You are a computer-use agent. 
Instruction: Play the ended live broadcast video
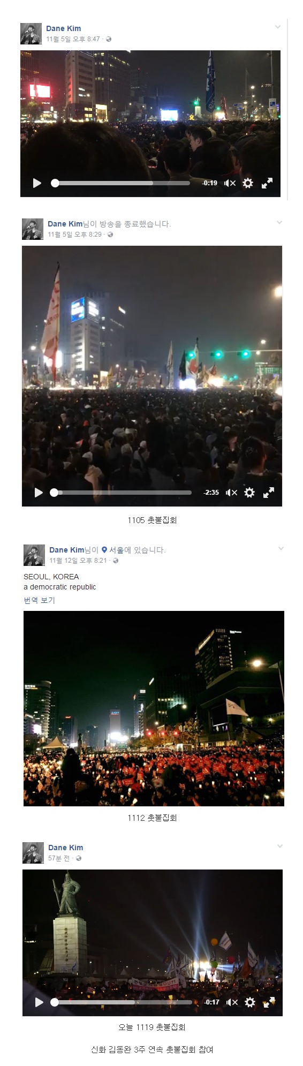click(39, 493)
